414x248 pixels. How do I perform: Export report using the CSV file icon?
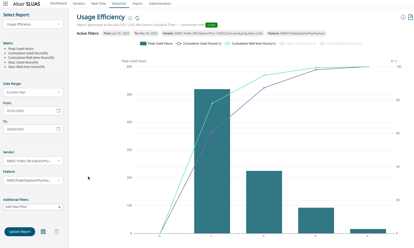(x=410, y=17)
